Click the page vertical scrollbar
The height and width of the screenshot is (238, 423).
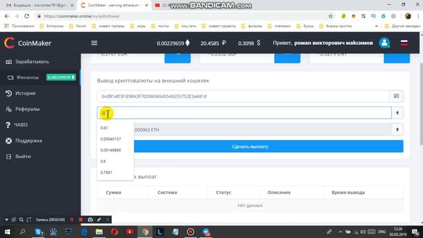point(421,104)
